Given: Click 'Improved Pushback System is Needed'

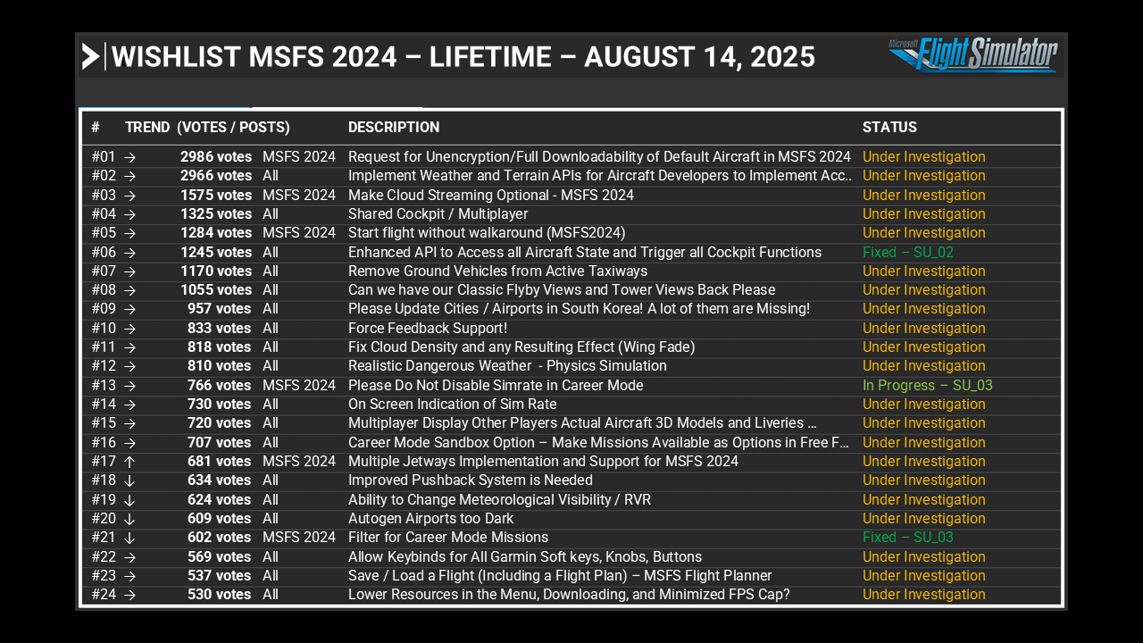Looking at the screenshot, I should click(x=471, y=480).
